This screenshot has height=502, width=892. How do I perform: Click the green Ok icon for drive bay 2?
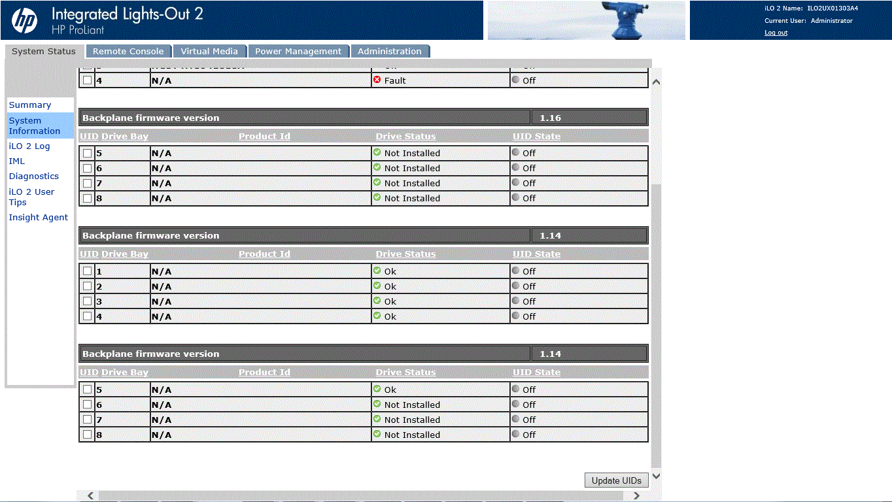(x=377, y=286)
